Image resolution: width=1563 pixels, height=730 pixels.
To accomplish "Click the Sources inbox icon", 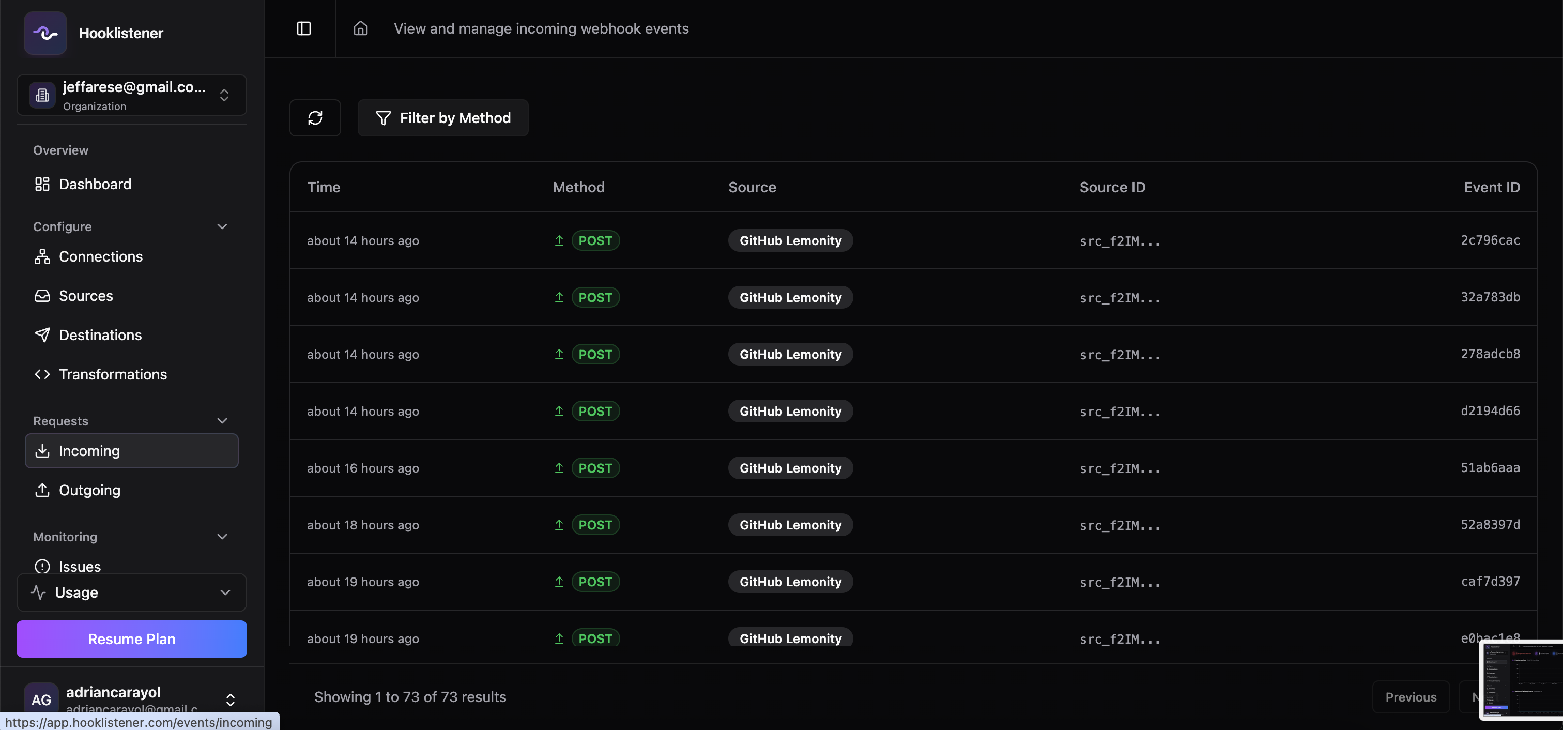I will pyautogui.click(x=42, y=296).
